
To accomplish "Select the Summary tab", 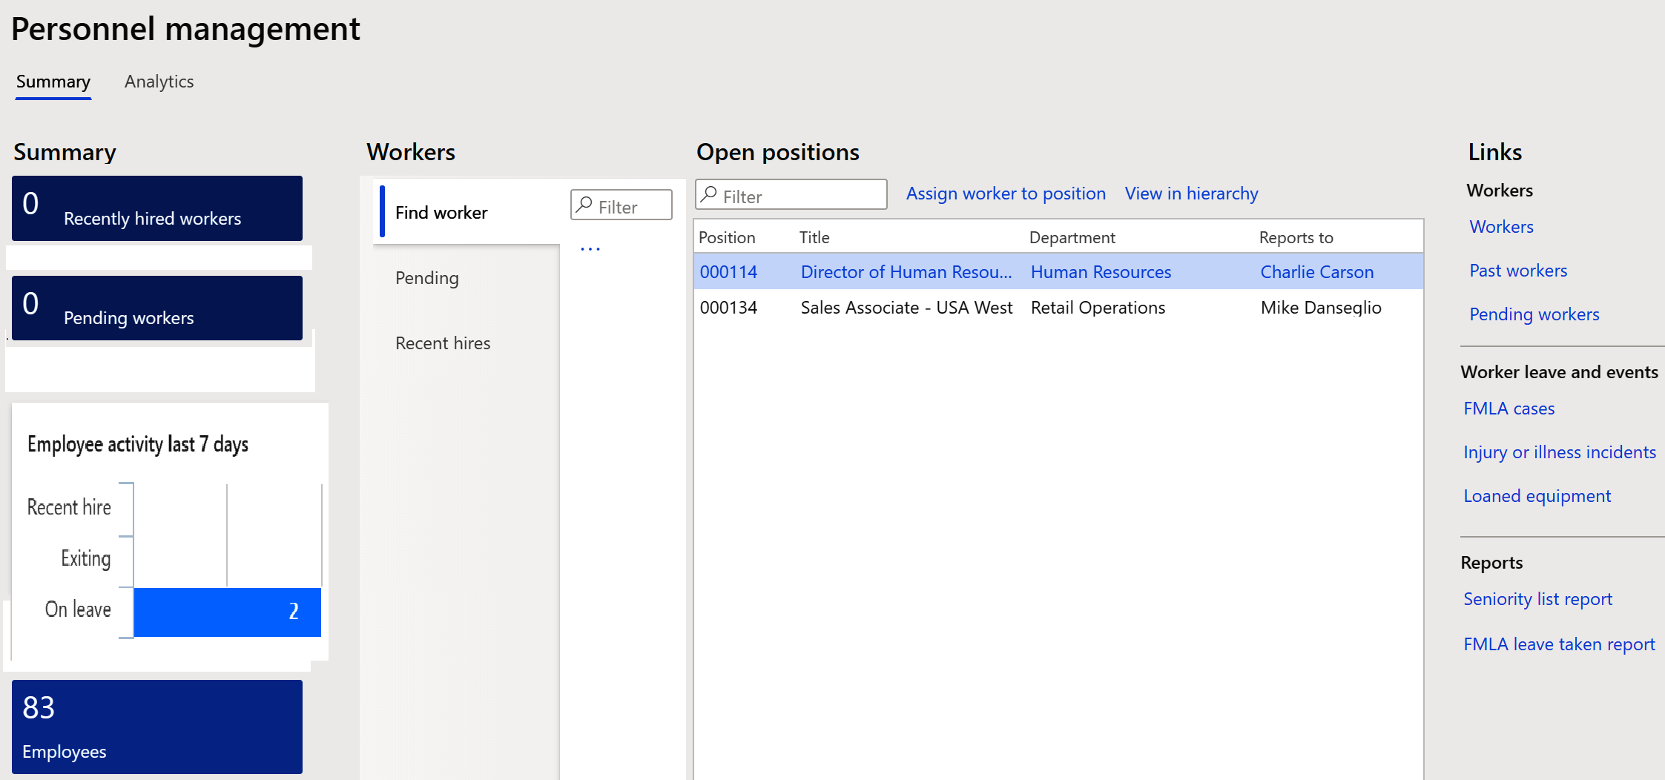I will pyautogui.click(x=53, y=82).
